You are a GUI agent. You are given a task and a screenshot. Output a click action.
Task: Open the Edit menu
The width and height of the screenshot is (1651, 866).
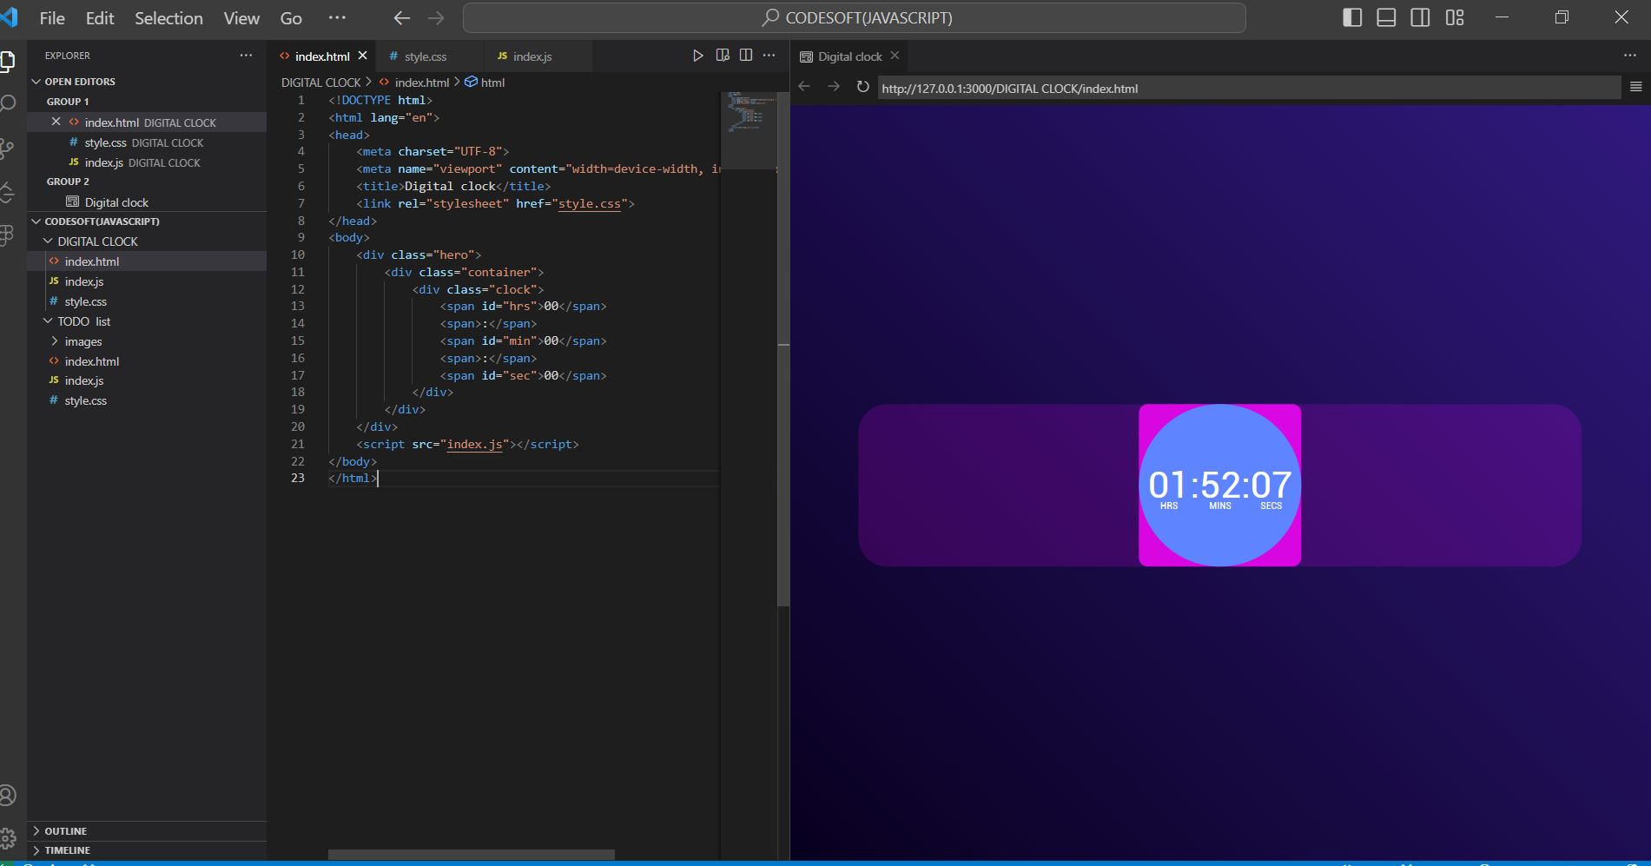(100, 18)
